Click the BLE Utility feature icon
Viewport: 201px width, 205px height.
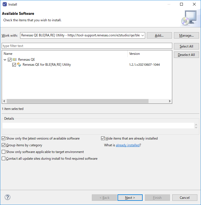(19, 65)
